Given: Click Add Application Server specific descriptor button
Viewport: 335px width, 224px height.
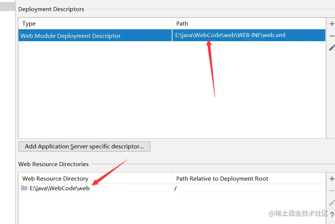Looking at the screenshot, I should (x=84, y=146).
